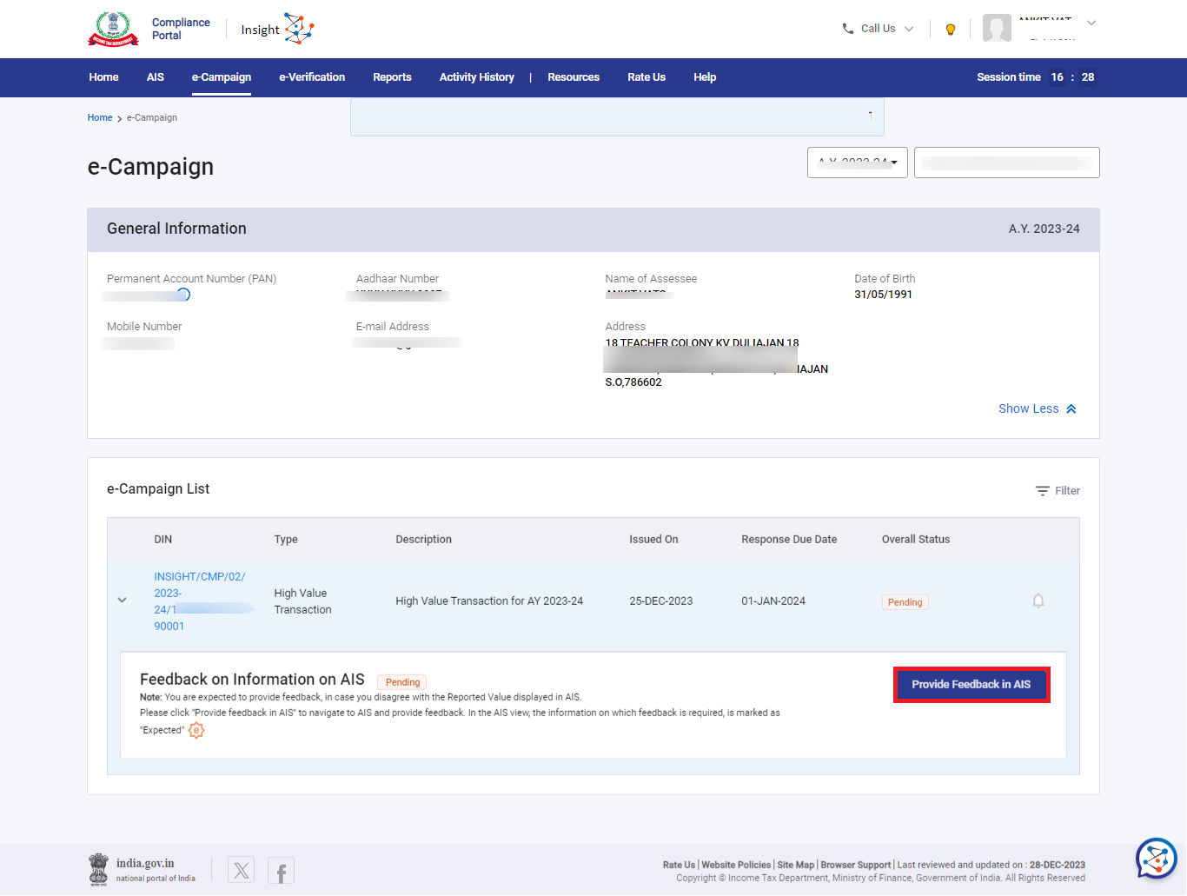Click the blank field beside year dropdown

(1006, 163)
